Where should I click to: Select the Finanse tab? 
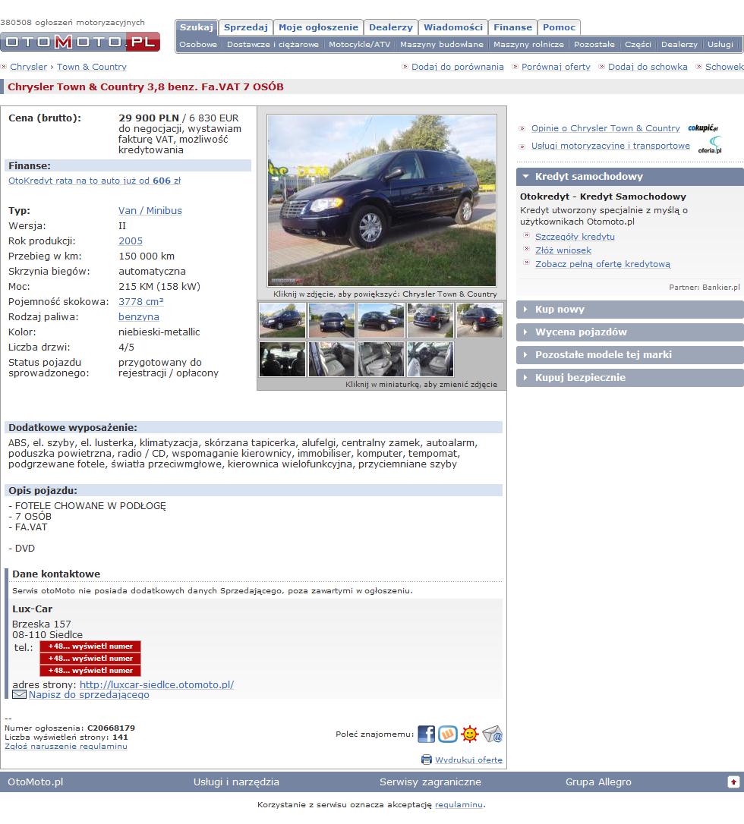pyautogui.click(x=512, y=27)
